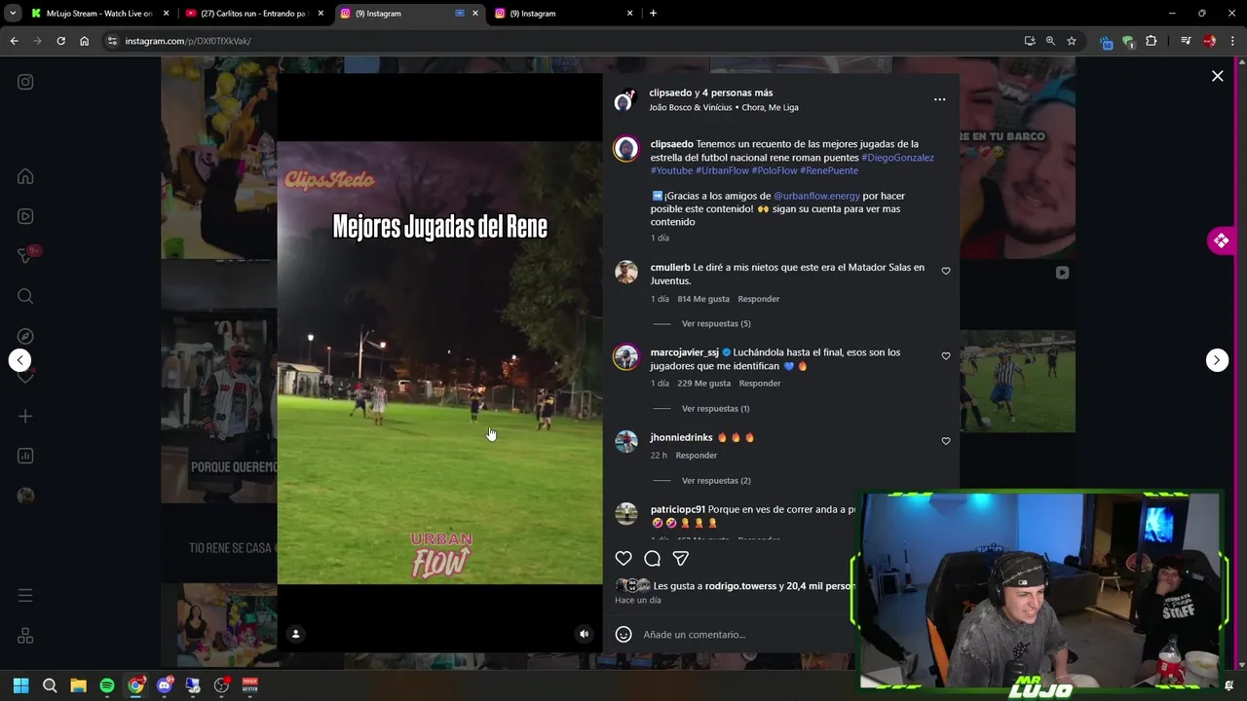Image resolution: width=1247 pixels, height=701 pixels.
Task: Open direct messages with 9+ badge
Action: click(x=26, y=255)
